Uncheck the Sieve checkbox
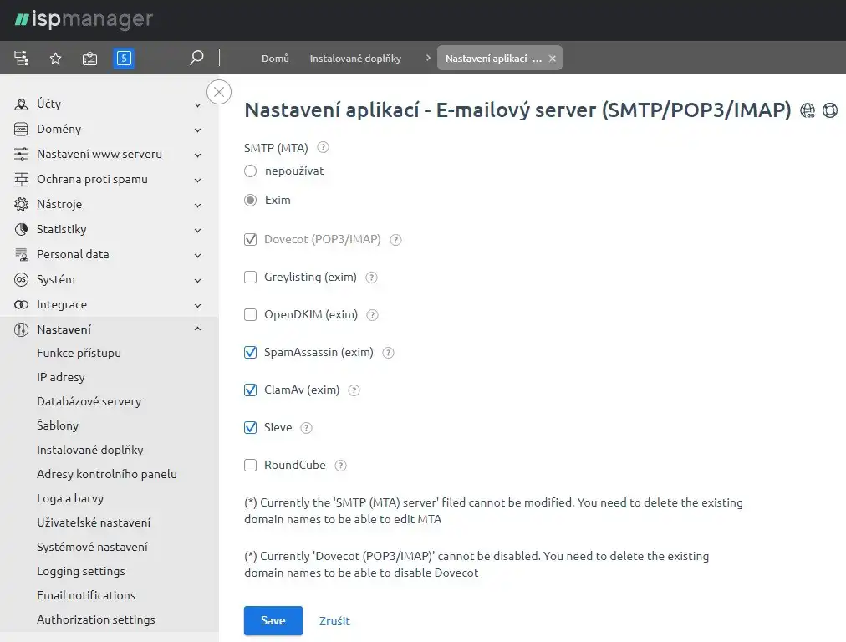 [x=250, y=428]
